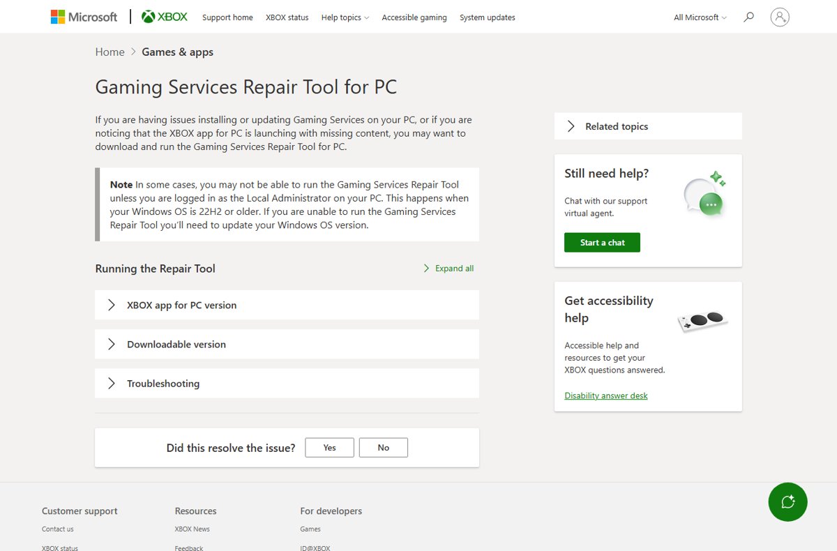Click the chat bubbles illustration
Screen dimensions: 837x551
(704, 194)
